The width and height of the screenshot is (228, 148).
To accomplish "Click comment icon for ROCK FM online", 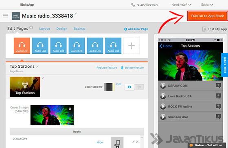I will [218, 106].
